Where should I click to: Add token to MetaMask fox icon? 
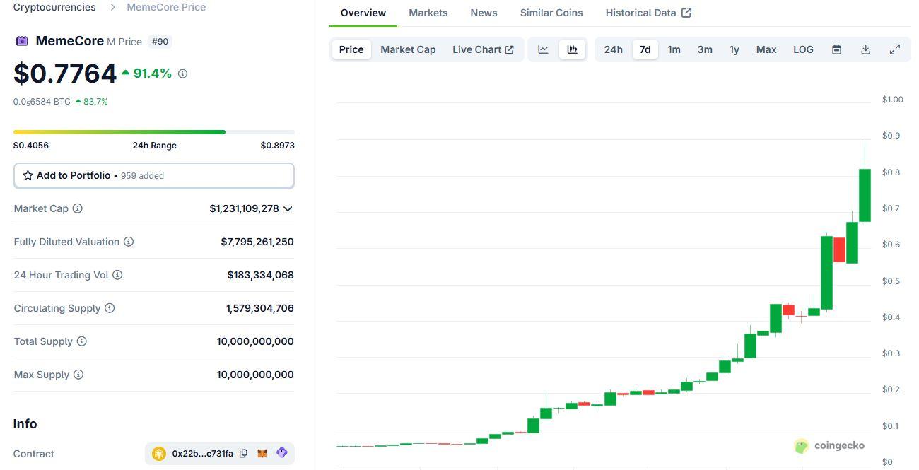(262, 454)
